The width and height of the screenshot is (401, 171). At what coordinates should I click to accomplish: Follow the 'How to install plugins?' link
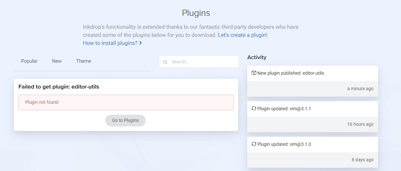coord(110,43)
